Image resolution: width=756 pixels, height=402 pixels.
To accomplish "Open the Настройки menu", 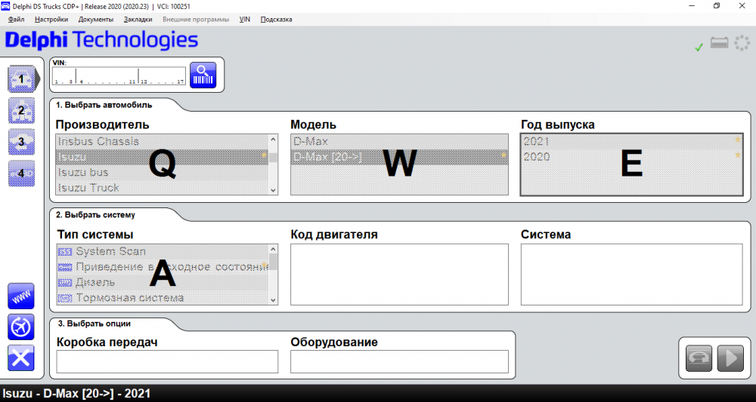I will [x=51, y=20].
